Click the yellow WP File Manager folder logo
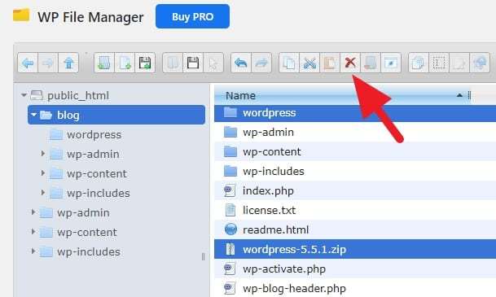496x297 pixels. point(21,15)
